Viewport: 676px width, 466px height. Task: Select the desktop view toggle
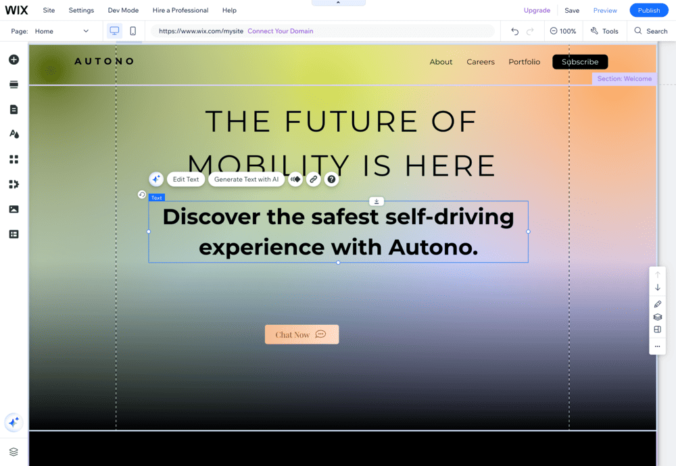[115, 30]
